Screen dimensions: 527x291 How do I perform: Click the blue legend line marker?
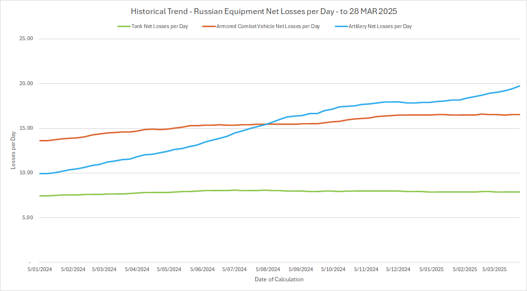coord(341,26)
